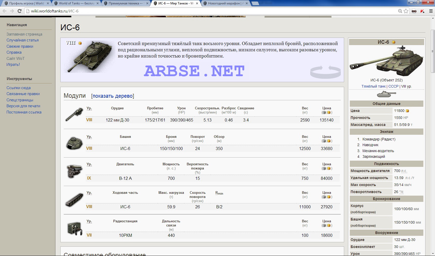Click gold coin icon next to ИС-6 title
This screenshot has width=435, height=256.
click(x=394, y=42)
